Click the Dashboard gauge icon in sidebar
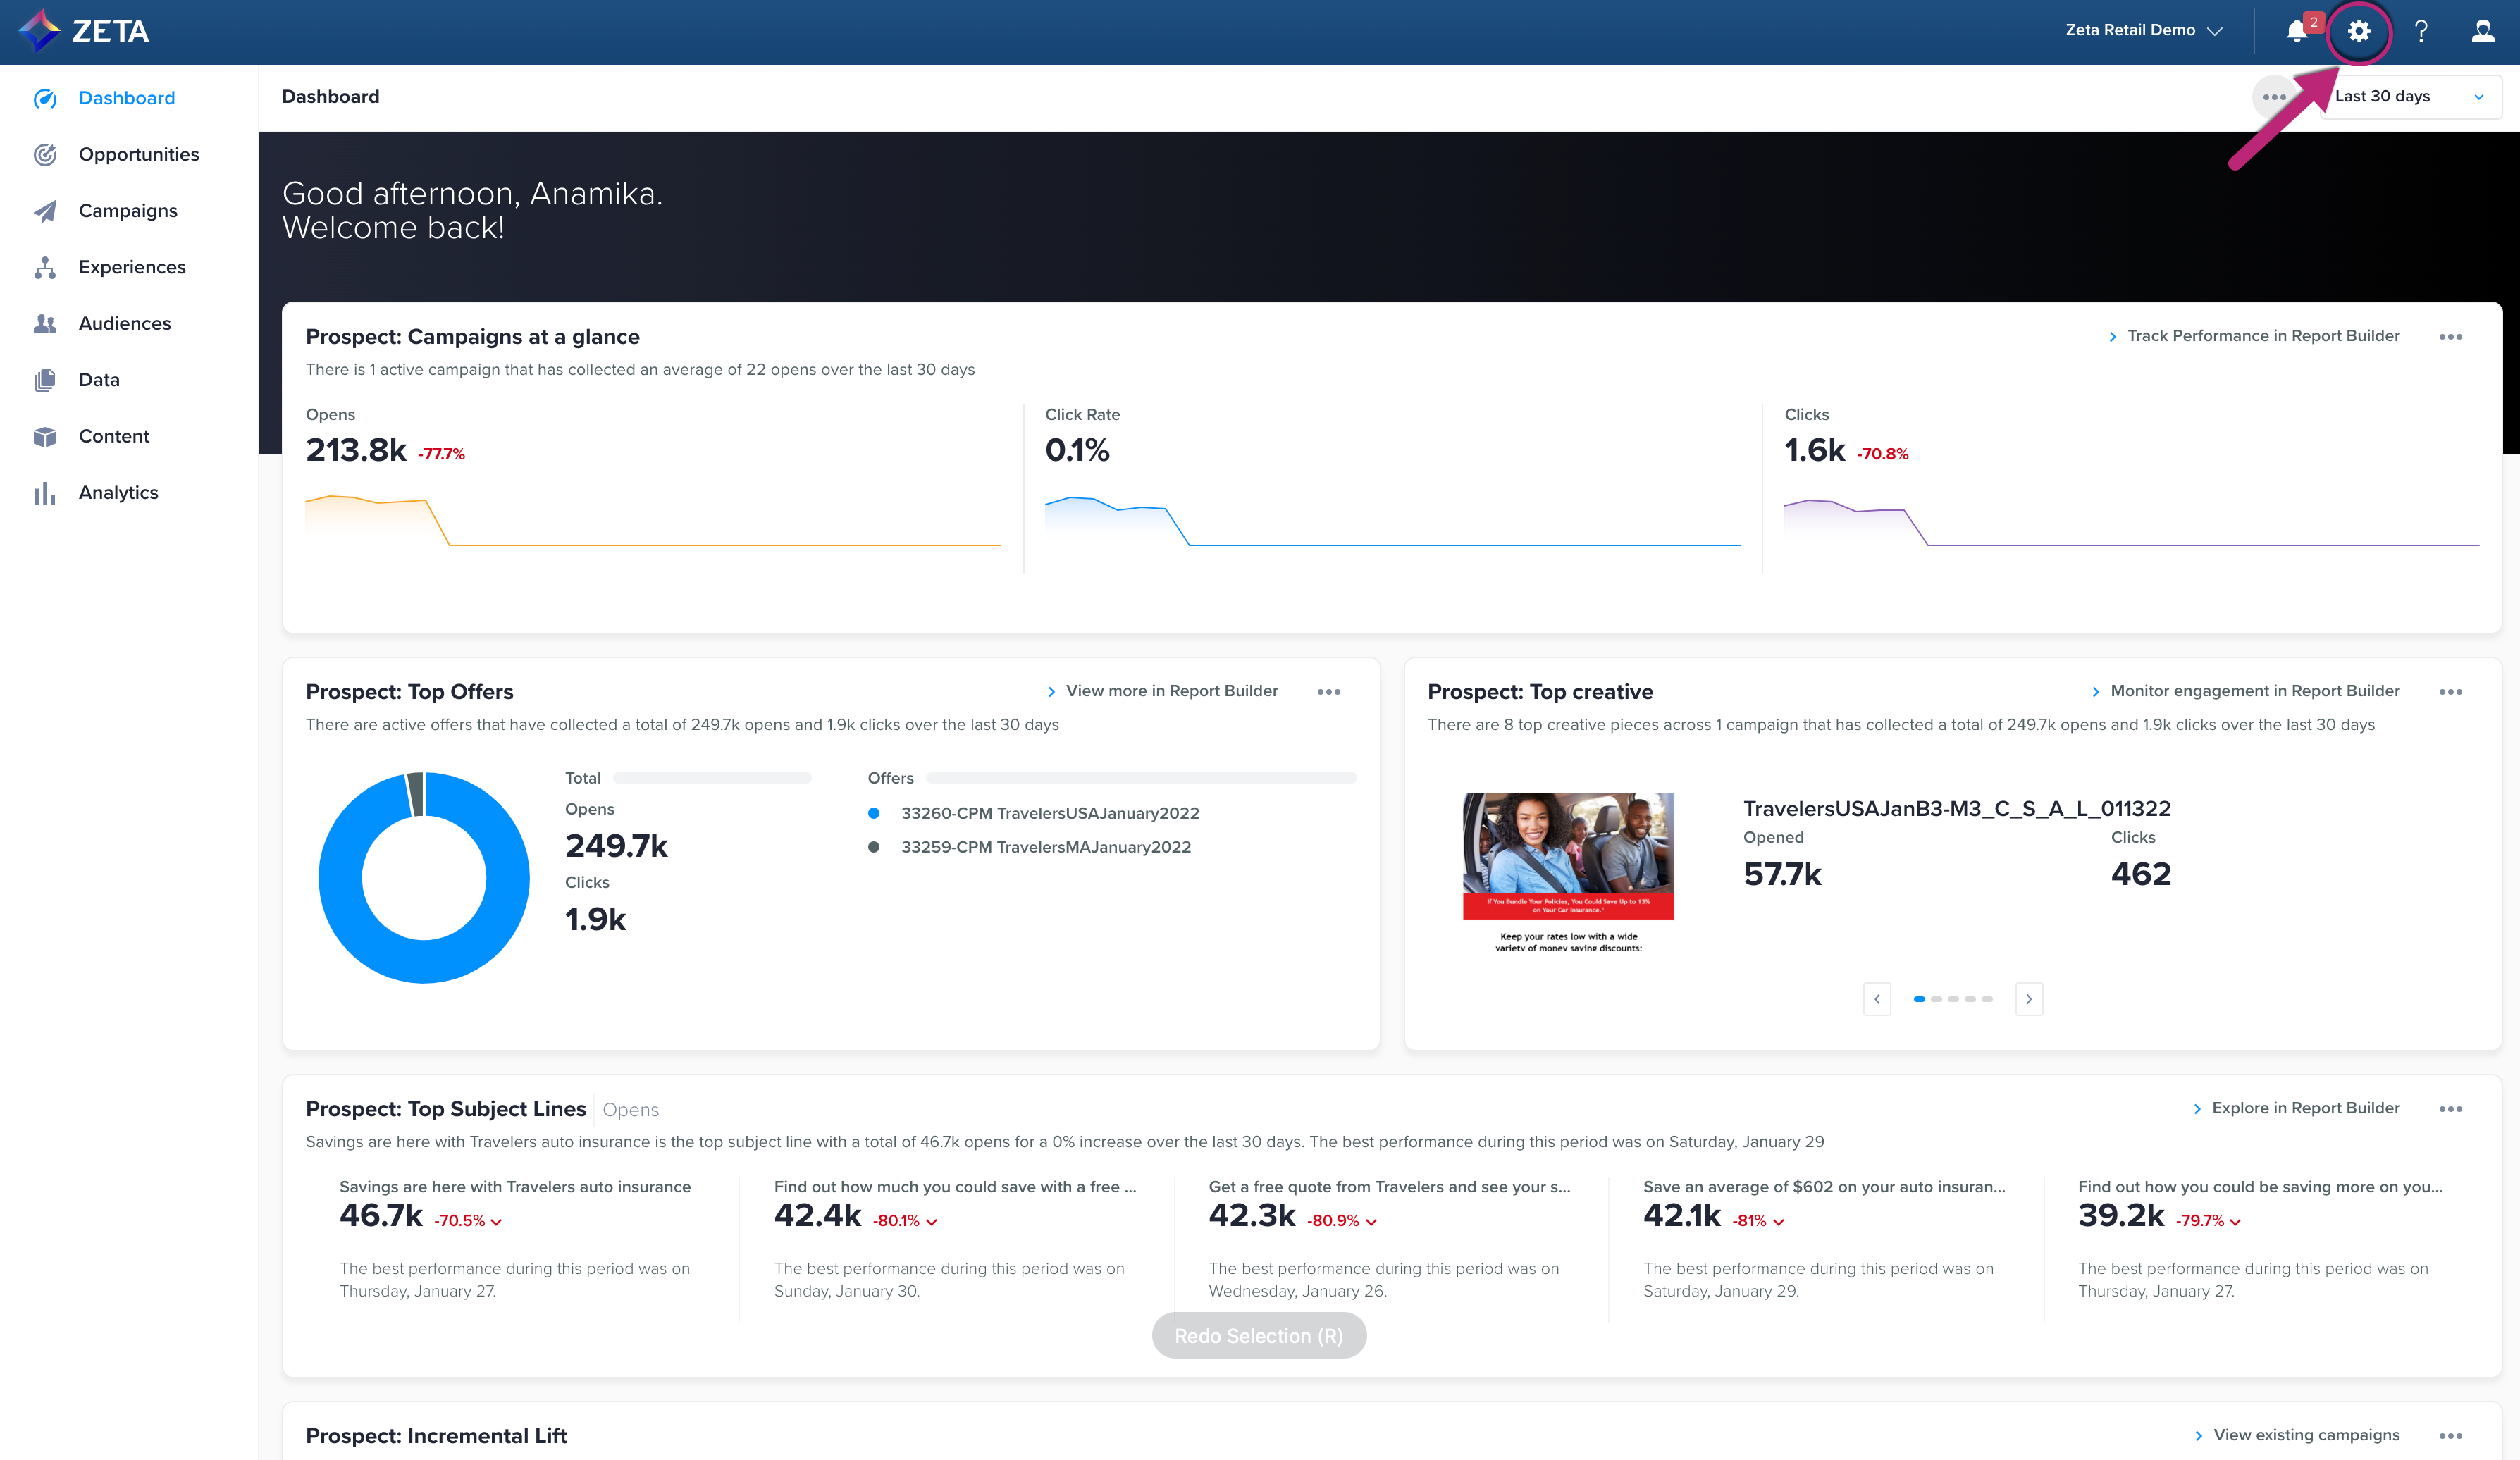 click(x=45, y=98)
